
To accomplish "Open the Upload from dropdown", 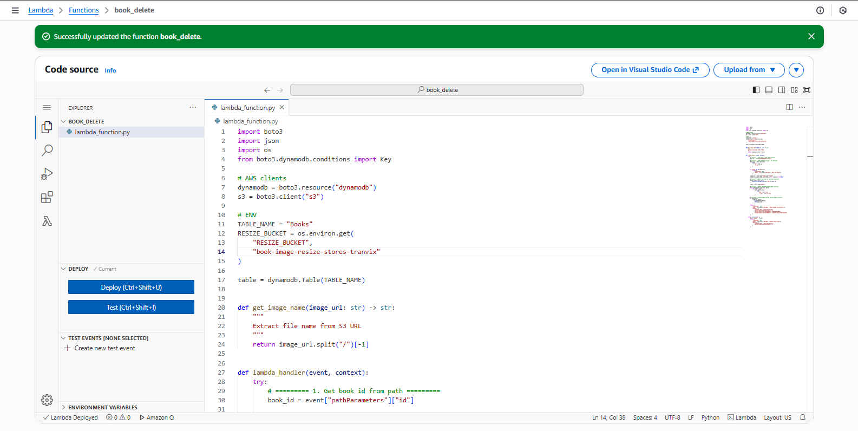I will click(749, 70).
